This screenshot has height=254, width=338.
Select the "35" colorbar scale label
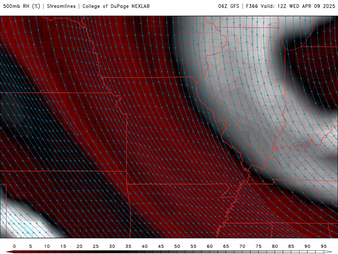click(x=128, y=246)
